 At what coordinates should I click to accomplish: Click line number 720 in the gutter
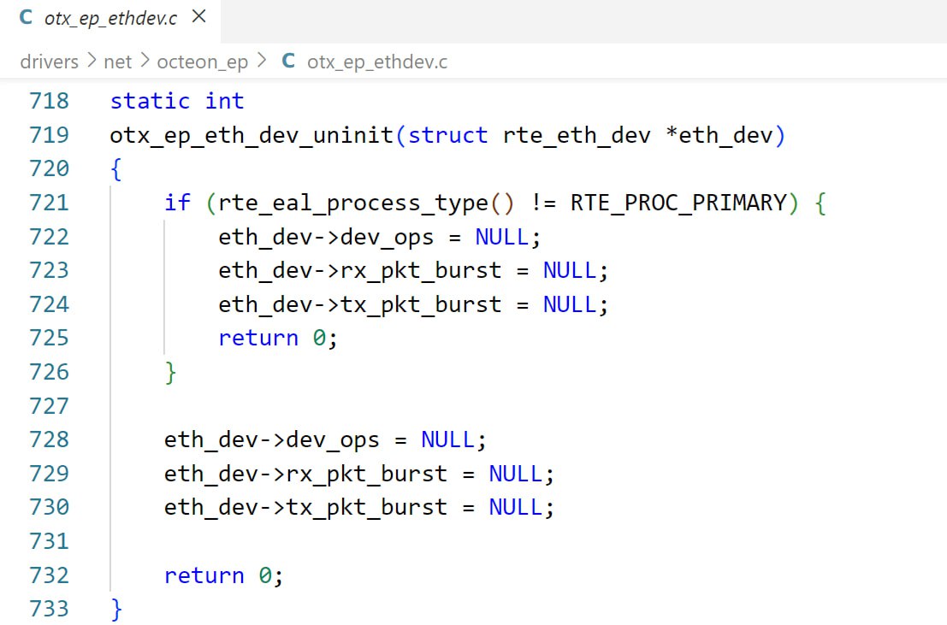(50, 168)
